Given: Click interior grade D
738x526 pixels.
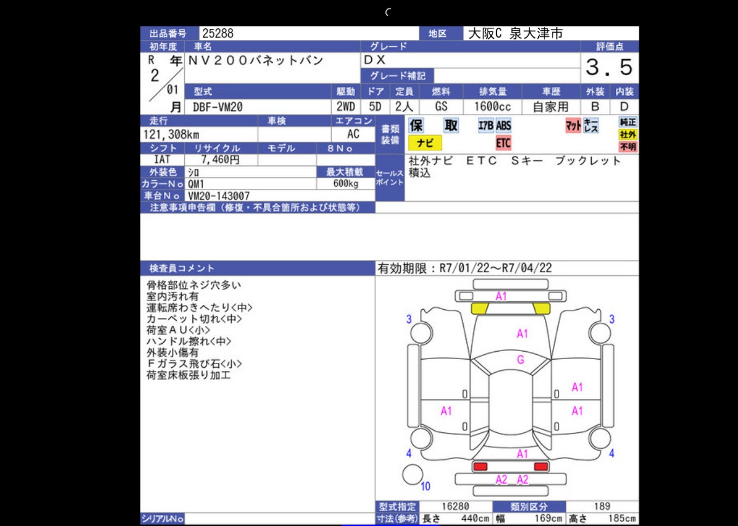Looking at the screenshot, I should click(625, 107).
